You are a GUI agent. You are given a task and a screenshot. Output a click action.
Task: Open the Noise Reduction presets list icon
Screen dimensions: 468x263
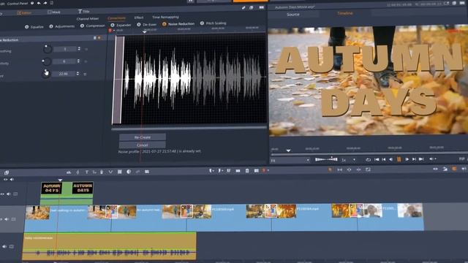tap(95, 38)
